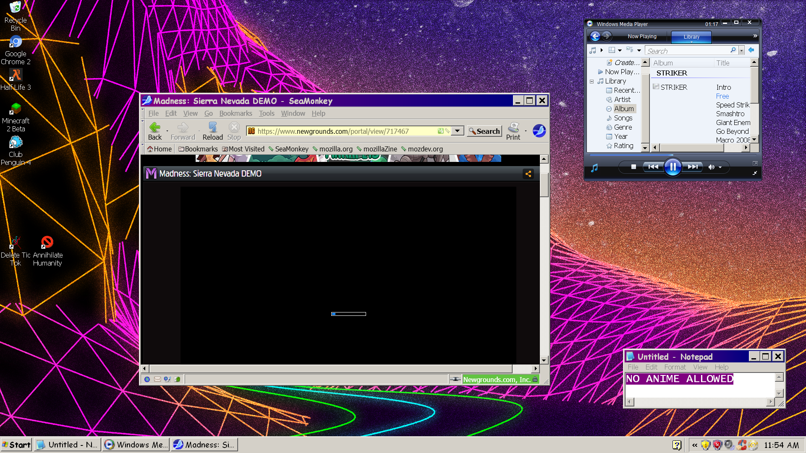This screenshot has height=453, width=806.
Task: Click the share icon on Madness header
Action: tap(528, 174)
